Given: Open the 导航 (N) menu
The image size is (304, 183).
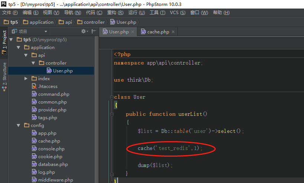Looking at the screenshot, I should click(x=72, y=13).
